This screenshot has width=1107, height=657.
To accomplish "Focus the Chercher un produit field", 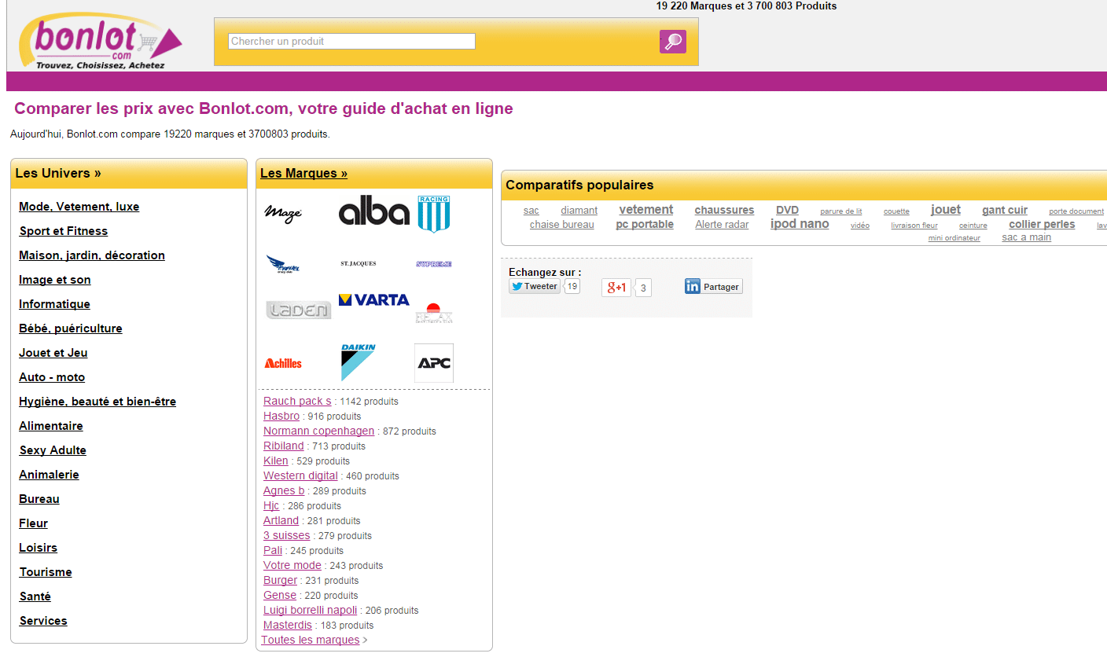I will (351, 41).
